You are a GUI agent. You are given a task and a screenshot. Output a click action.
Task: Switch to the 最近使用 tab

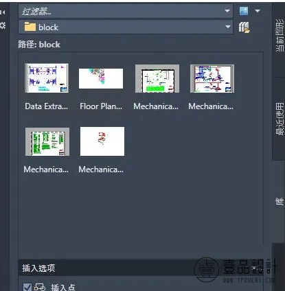point(280,119)
